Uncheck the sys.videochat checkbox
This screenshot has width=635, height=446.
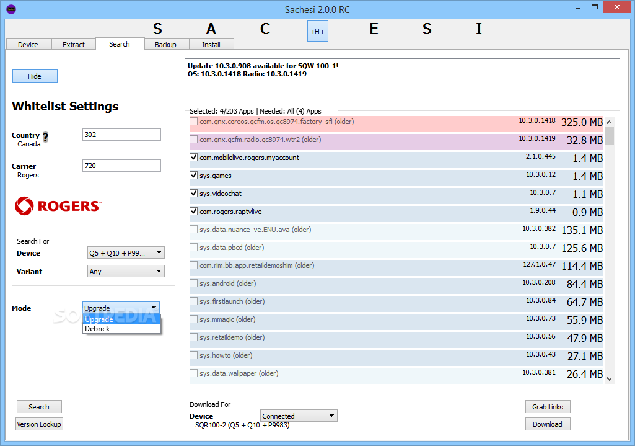pos(193,194)
